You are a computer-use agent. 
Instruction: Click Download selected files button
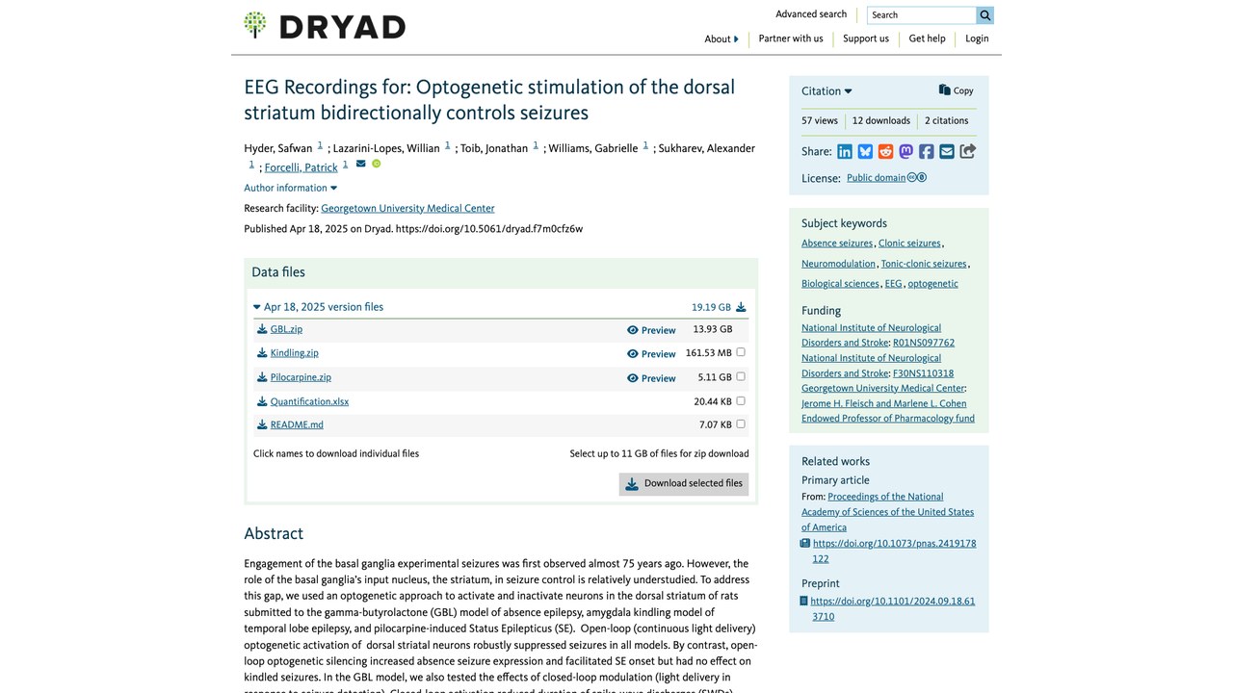[x=684, y=484]
